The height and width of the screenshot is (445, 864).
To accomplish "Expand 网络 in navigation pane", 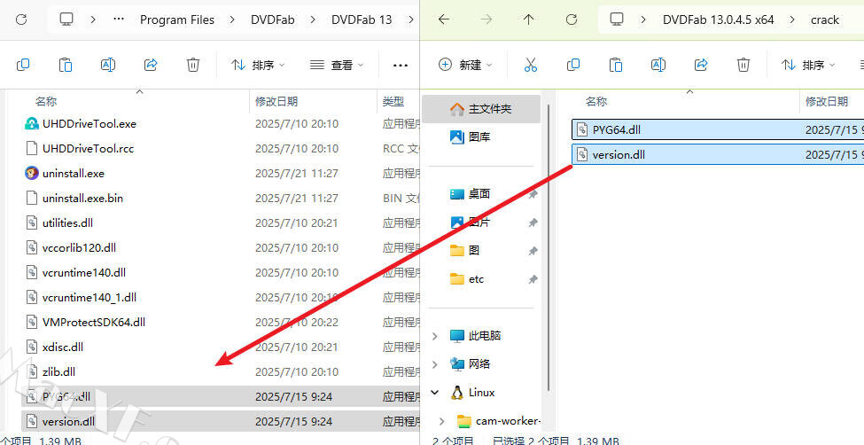I will [x=435, y=364].
